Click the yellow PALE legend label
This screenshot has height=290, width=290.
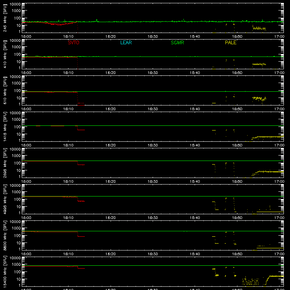[x=231, y=42]
